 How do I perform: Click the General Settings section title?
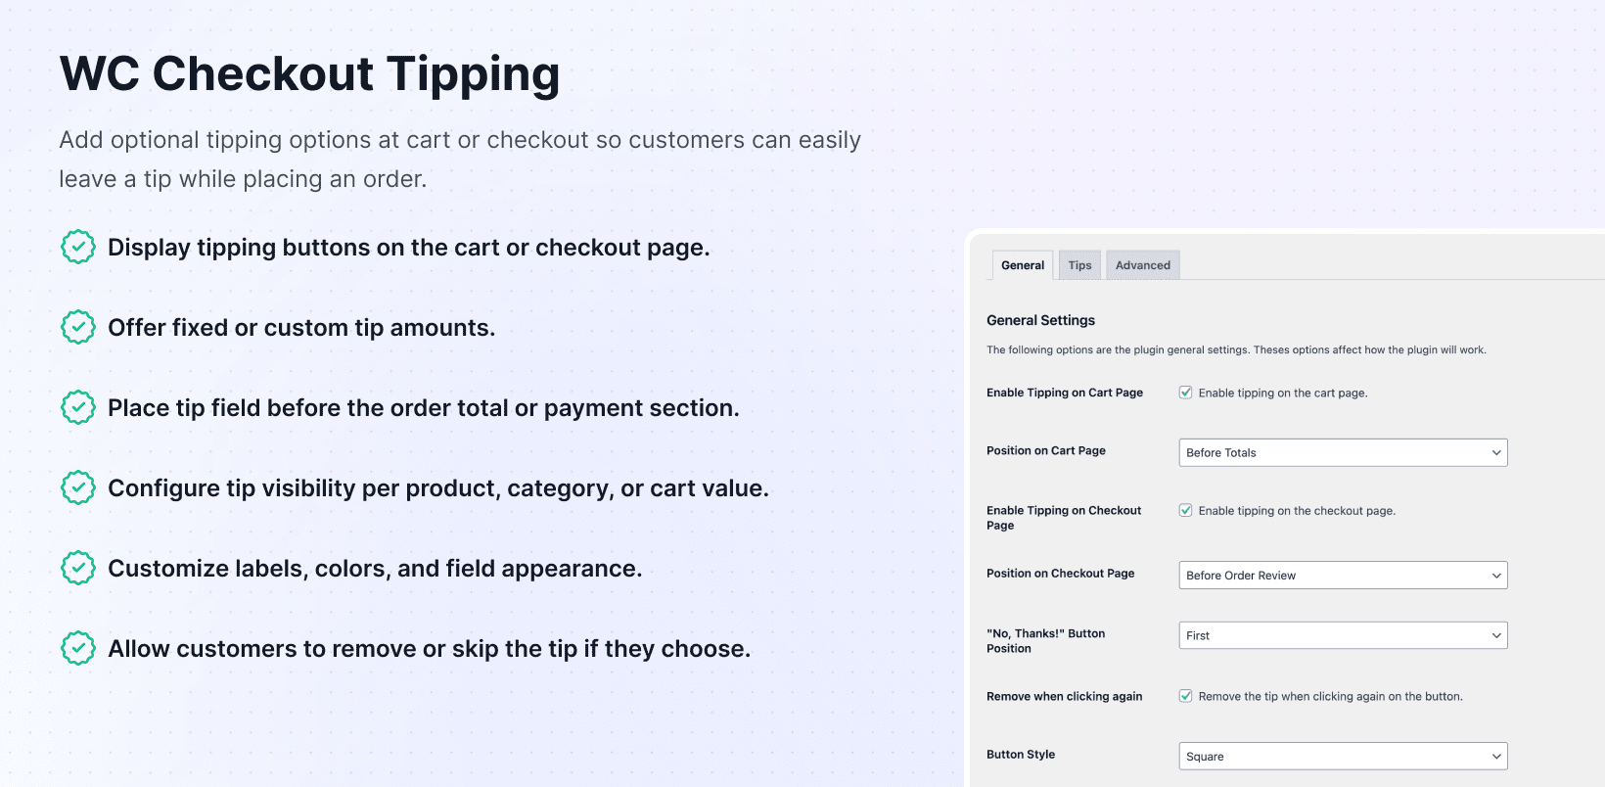(x=1040, y=320)
